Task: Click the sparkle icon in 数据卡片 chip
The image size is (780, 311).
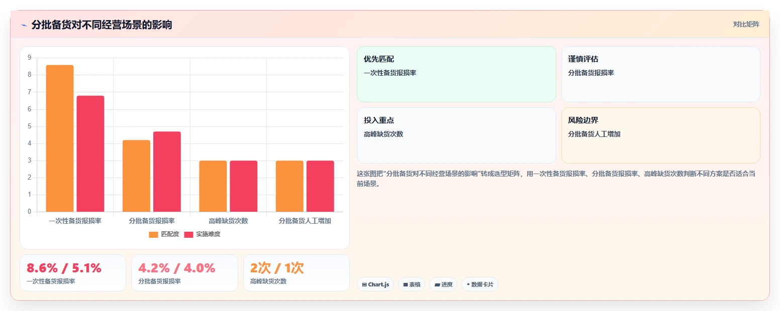Action: coord(468,284)
